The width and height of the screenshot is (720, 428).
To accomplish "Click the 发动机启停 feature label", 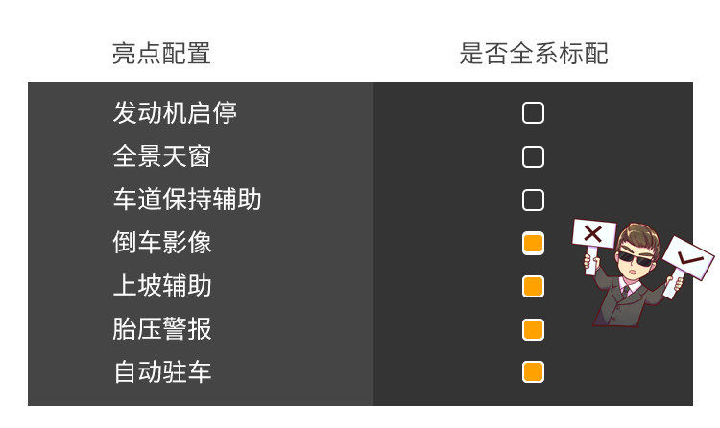I will pos(175,113).
